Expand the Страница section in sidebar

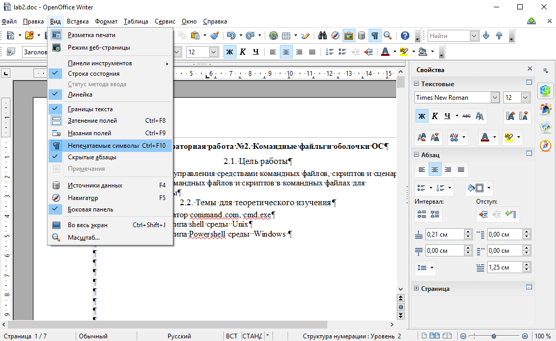pyautogui.click(x=417, y=289)
